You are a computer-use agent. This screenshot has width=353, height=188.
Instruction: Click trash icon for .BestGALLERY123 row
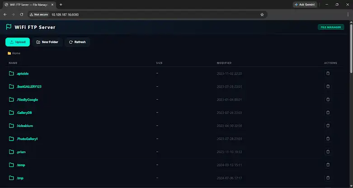328,86
